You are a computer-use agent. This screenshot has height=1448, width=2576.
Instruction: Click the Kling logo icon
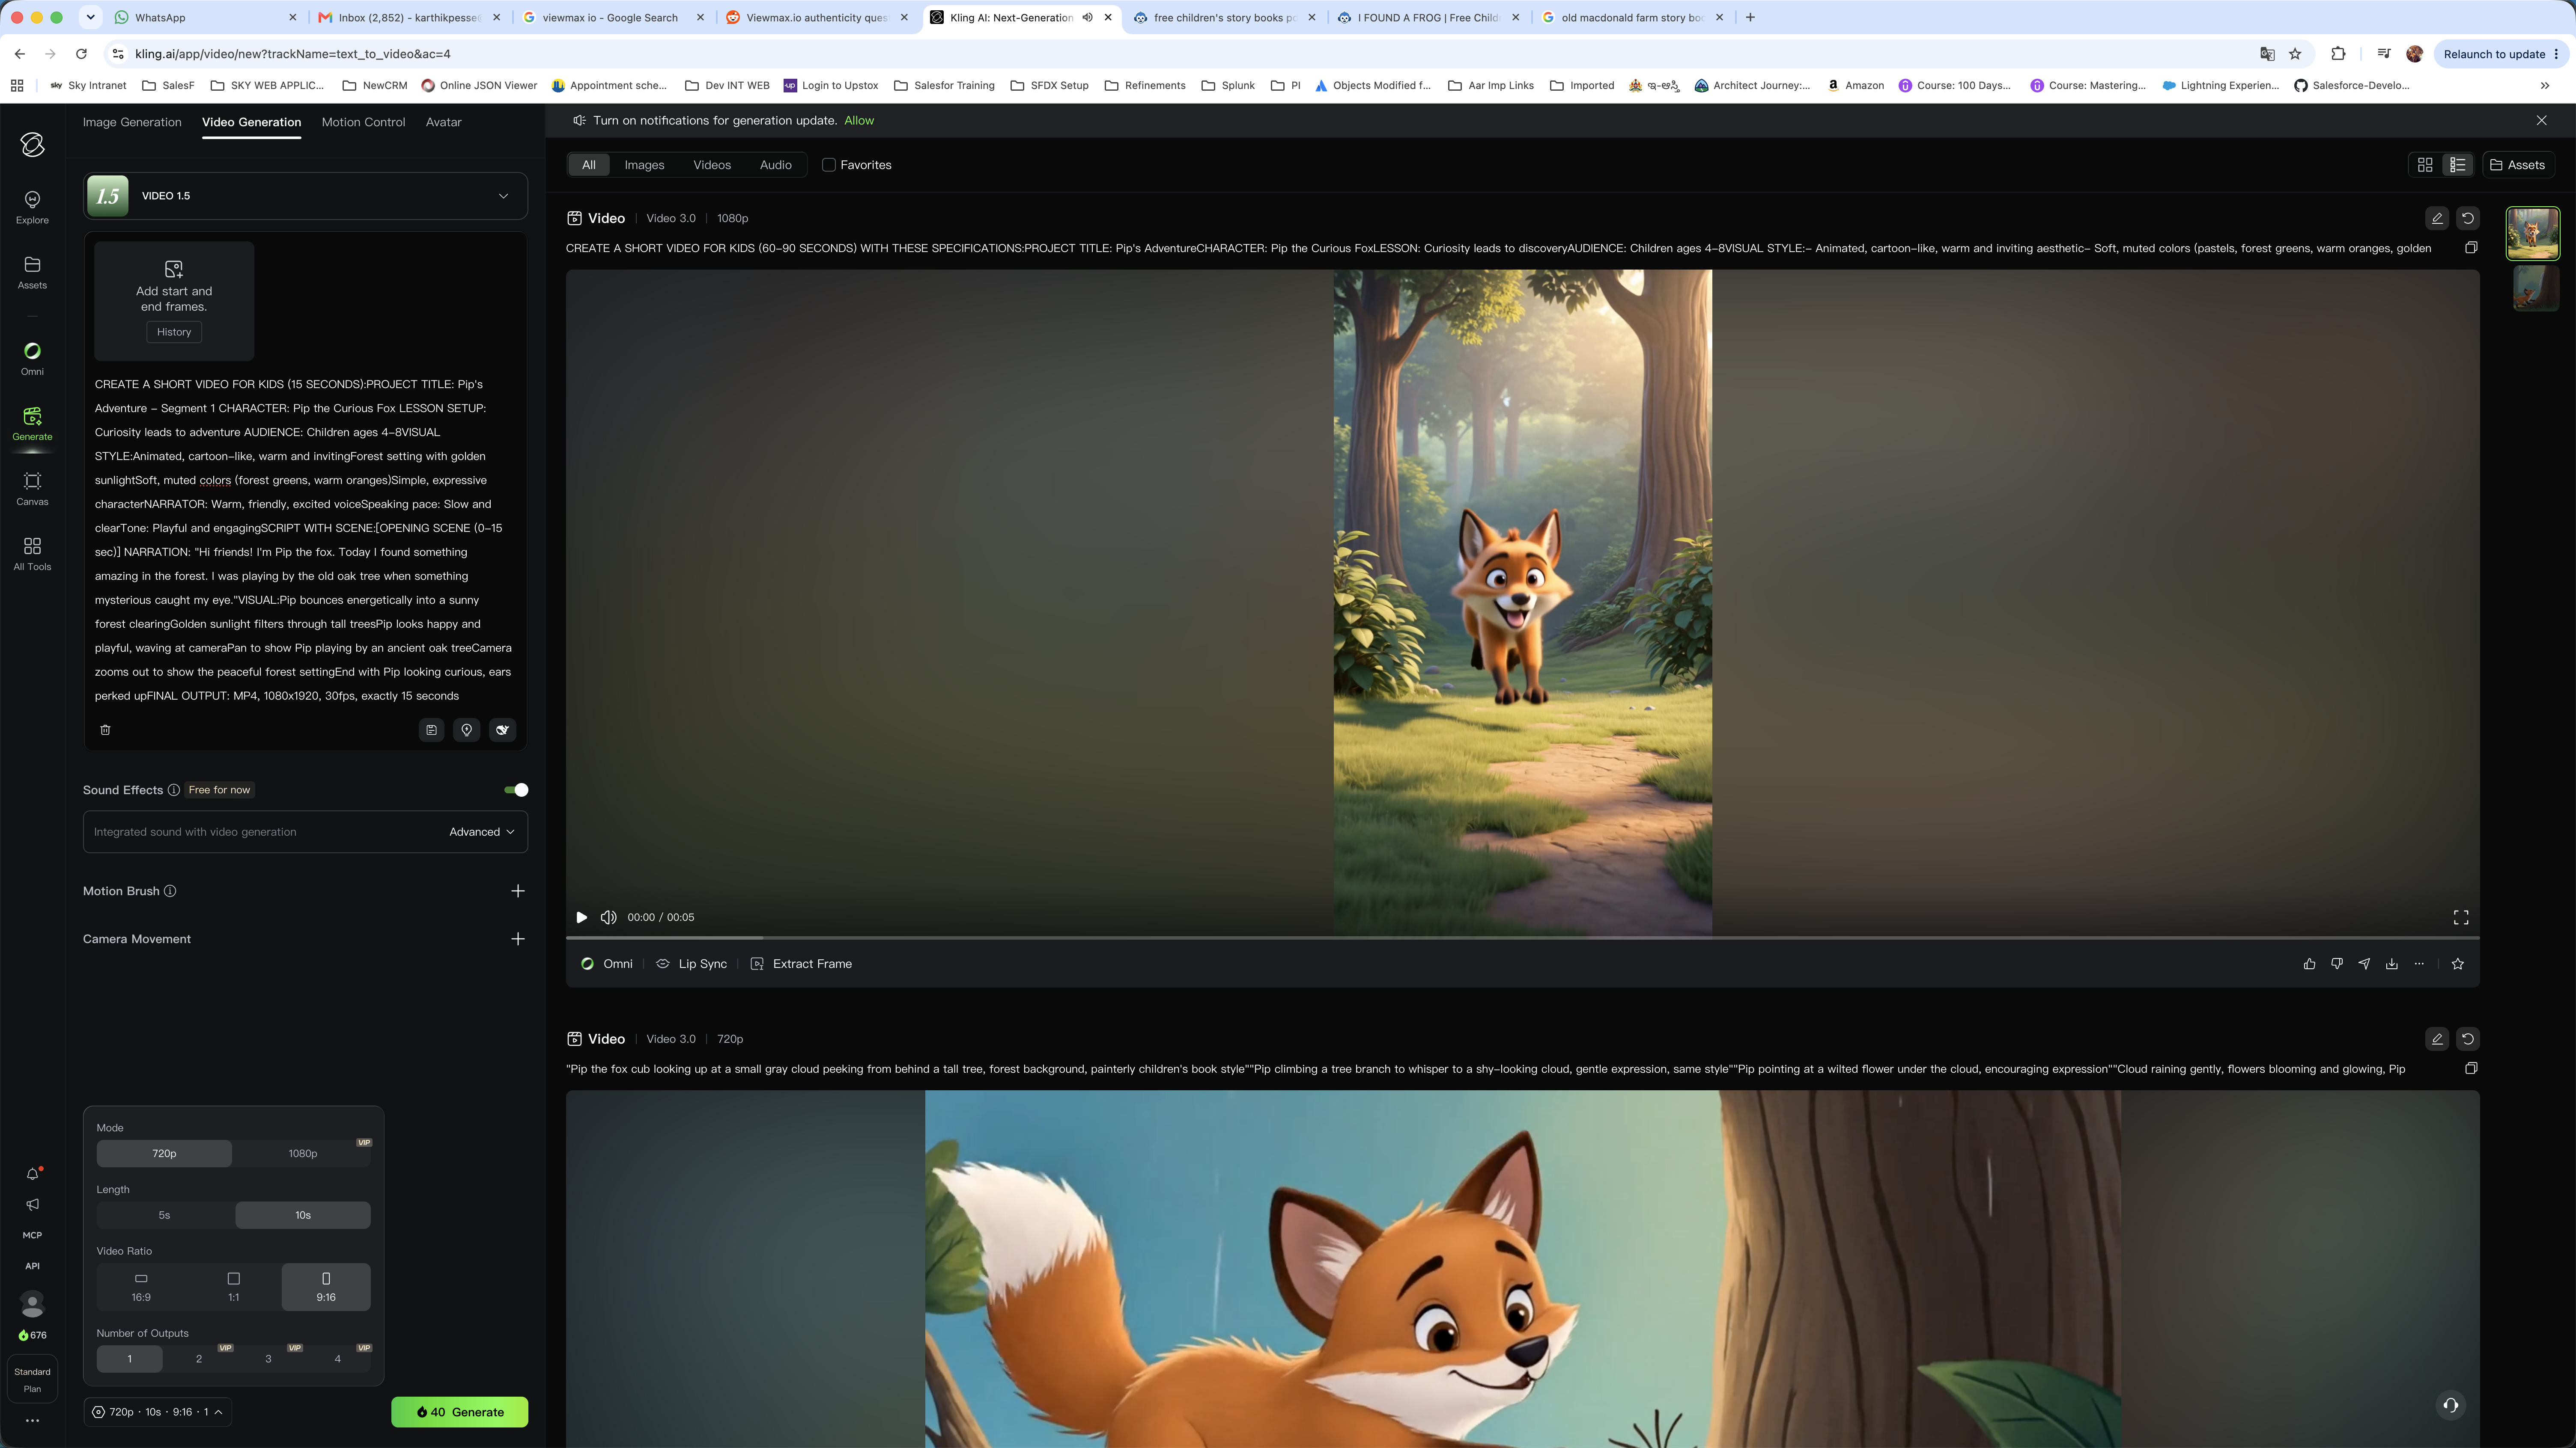click(32, 145)
